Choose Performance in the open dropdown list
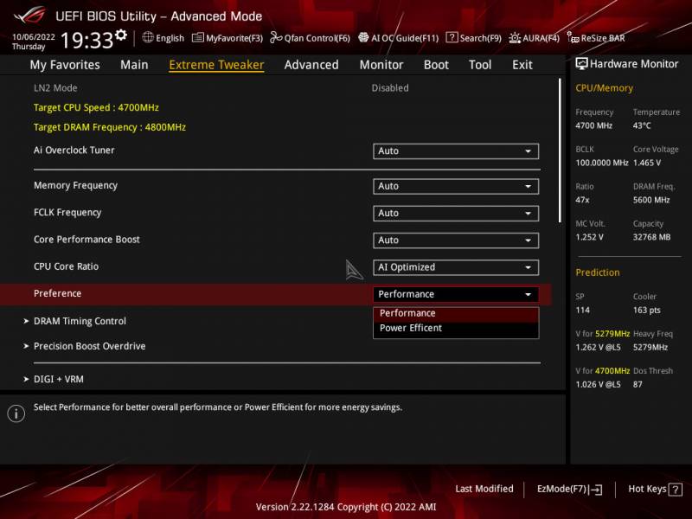The image size is (692, 519). [456, 313]
